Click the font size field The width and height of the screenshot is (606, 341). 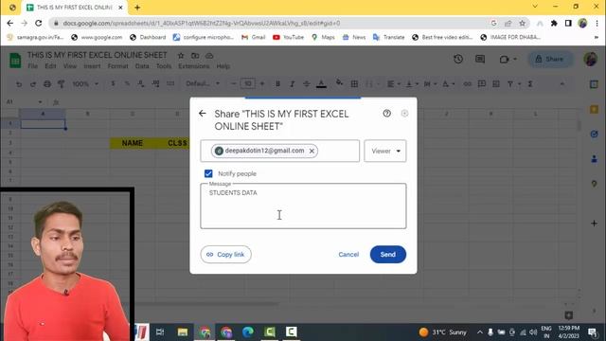(x=248, y=83)
